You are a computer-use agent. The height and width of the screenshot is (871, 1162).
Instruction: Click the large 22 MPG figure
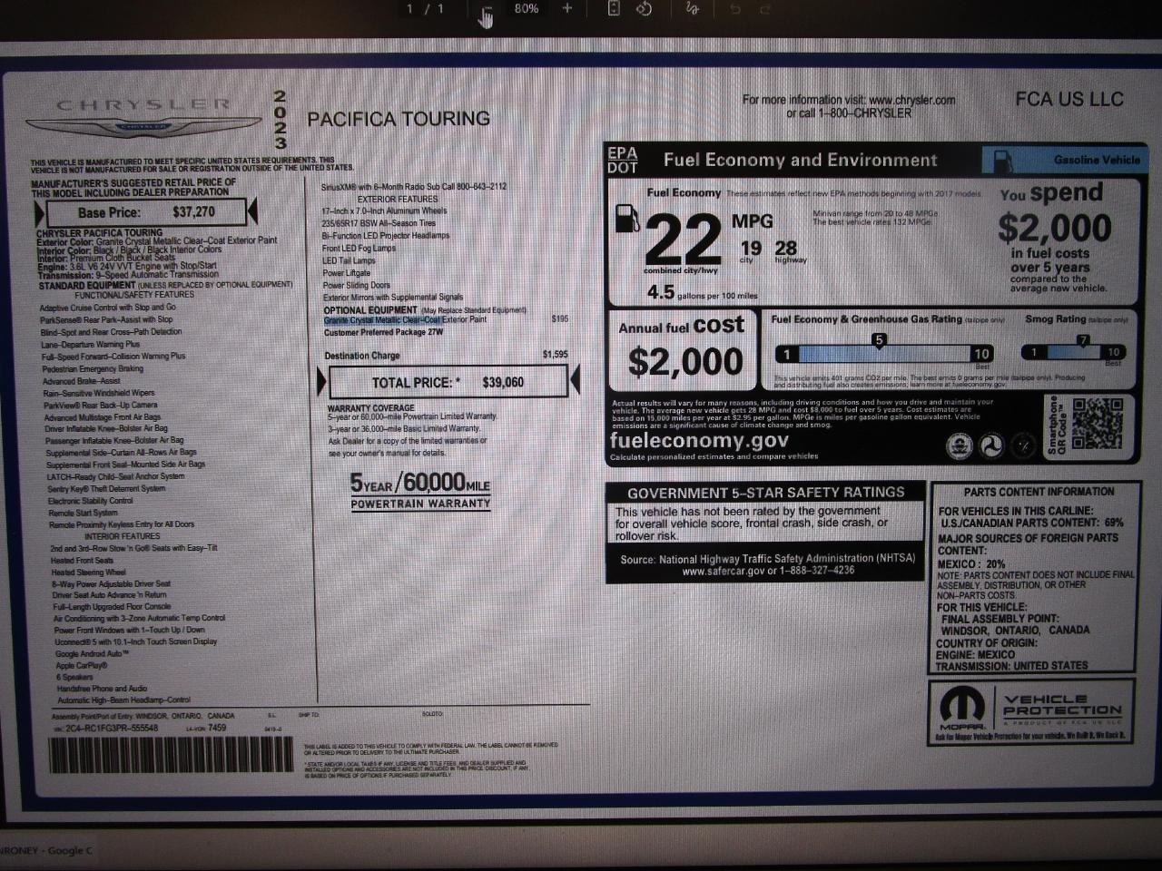682,239
